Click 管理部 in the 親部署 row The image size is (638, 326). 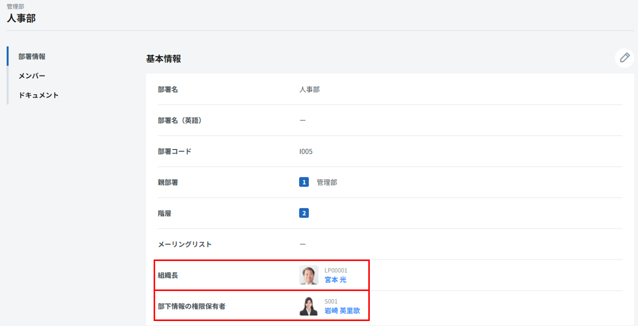[x=327, y=182]
